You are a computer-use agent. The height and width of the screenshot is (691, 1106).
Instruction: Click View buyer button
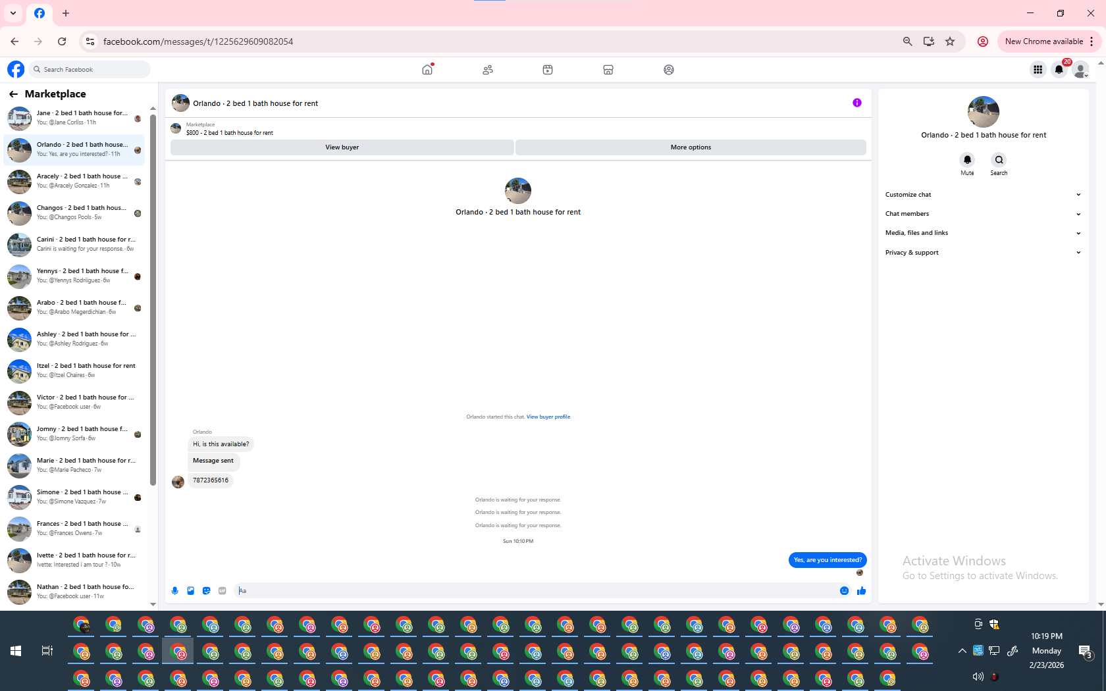click(x=342, y=147)
